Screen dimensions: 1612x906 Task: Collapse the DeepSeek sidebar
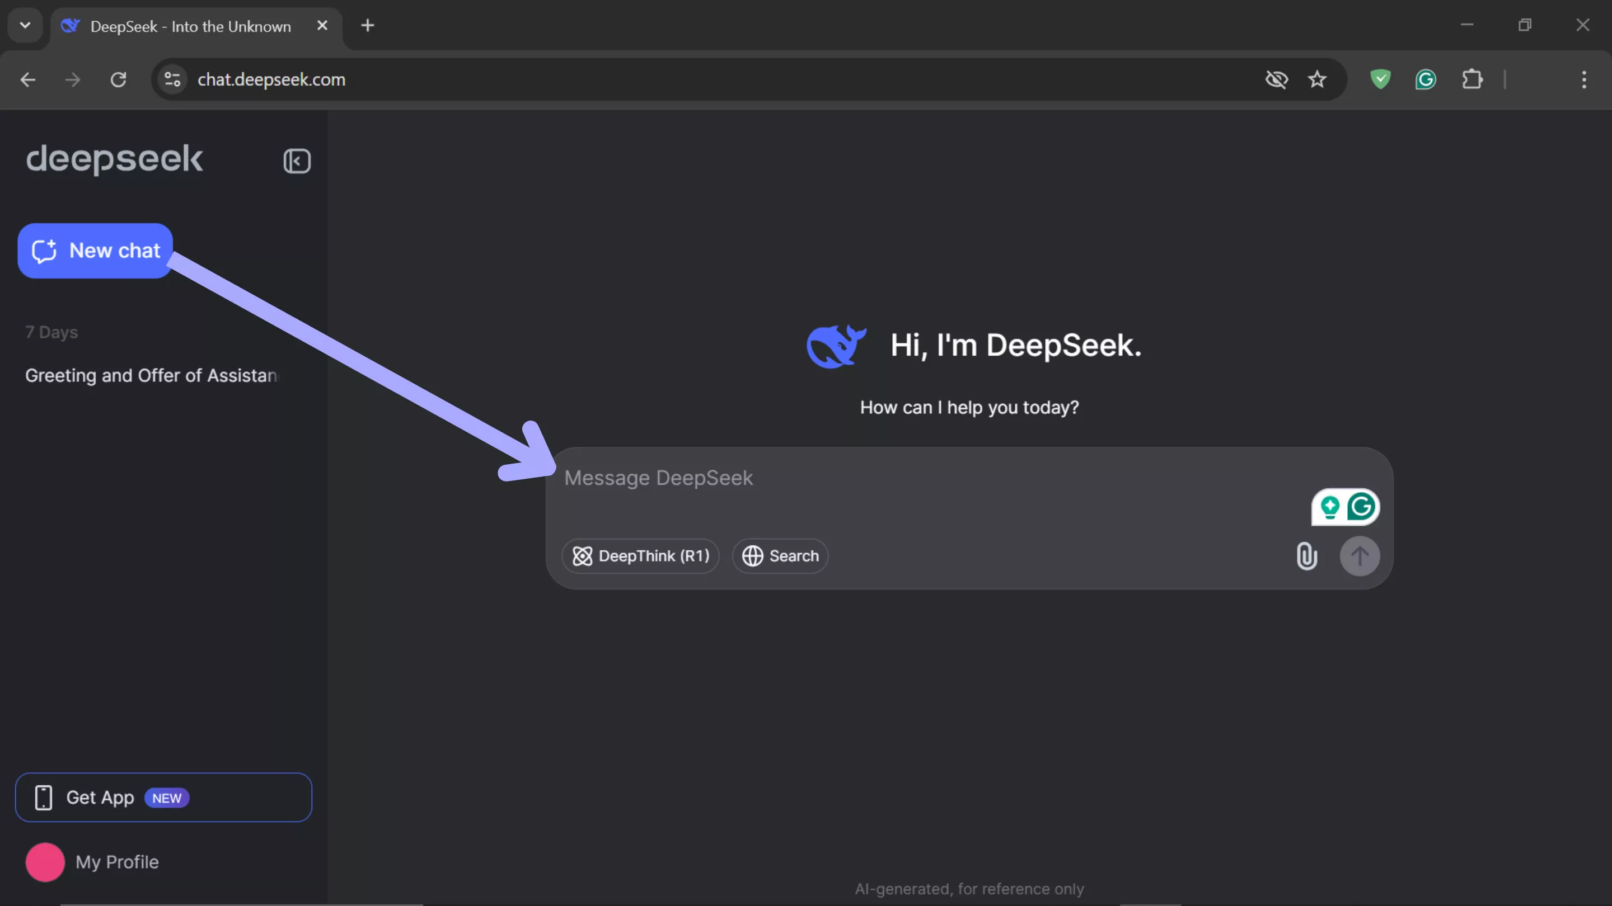point(297,161)
